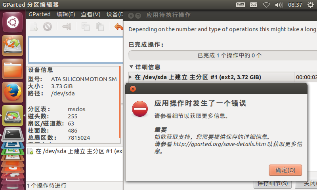
Task: Click the msdos partition table value
Action: pyautogui.click(x=76, y=109)
